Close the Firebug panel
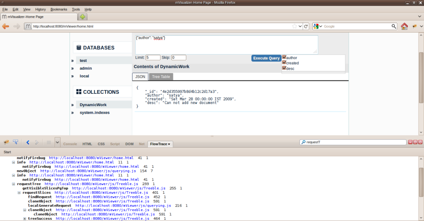The width and height of the screenshot is (424, 221). (420, 142)
